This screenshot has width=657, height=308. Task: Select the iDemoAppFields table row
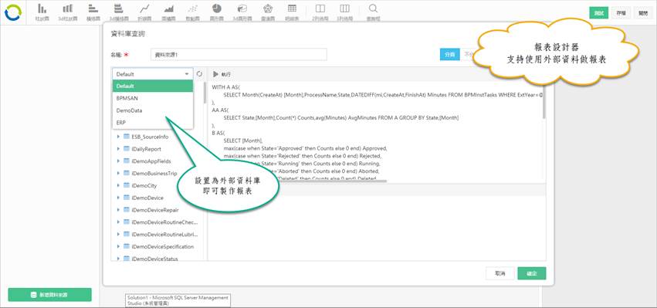point(151,161)
